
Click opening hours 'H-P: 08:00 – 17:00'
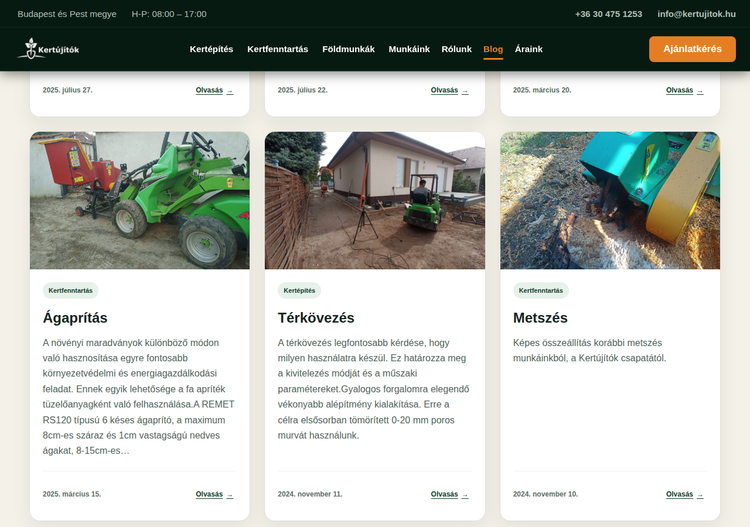[169, 14]
